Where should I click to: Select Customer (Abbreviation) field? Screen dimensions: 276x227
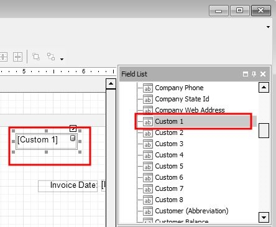point(191,211)
